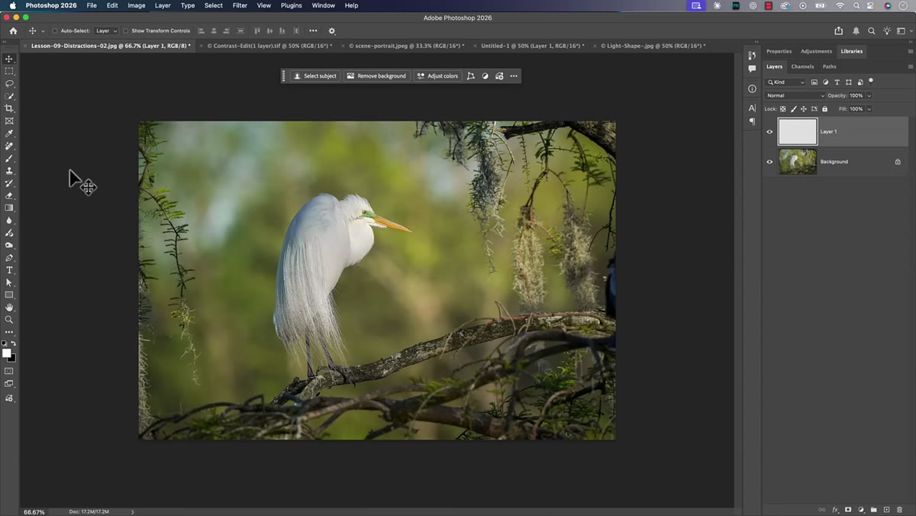Open the Search icon in options bar
916x516 pixels.
coord(871,31)
